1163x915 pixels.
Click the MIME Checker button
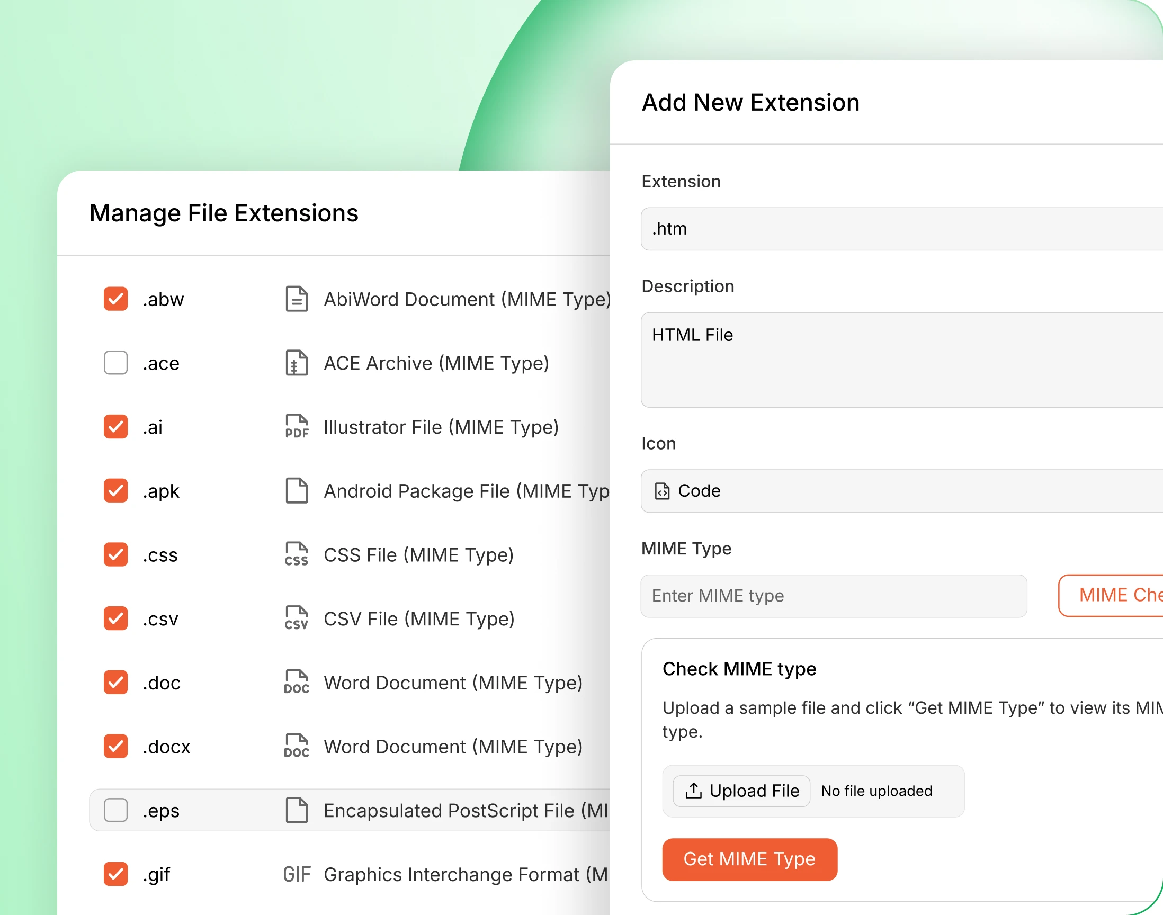[1111, 595]
